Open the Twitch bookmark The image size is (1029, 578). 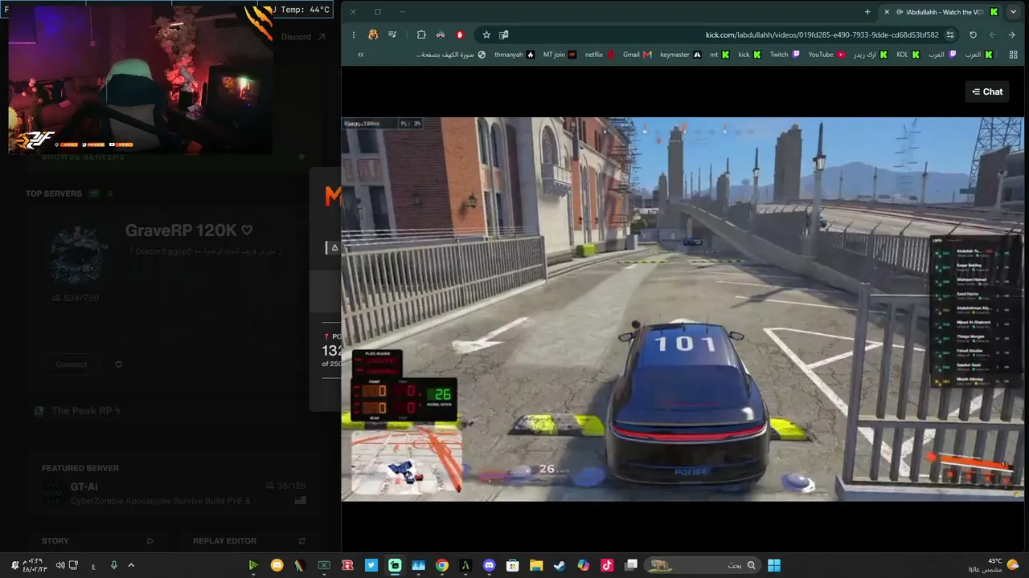pos(784,55)
